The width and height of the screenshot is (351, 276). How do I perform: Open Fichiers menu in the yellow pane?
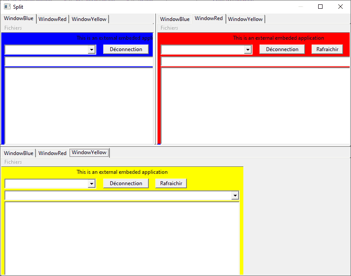[13, 162]
